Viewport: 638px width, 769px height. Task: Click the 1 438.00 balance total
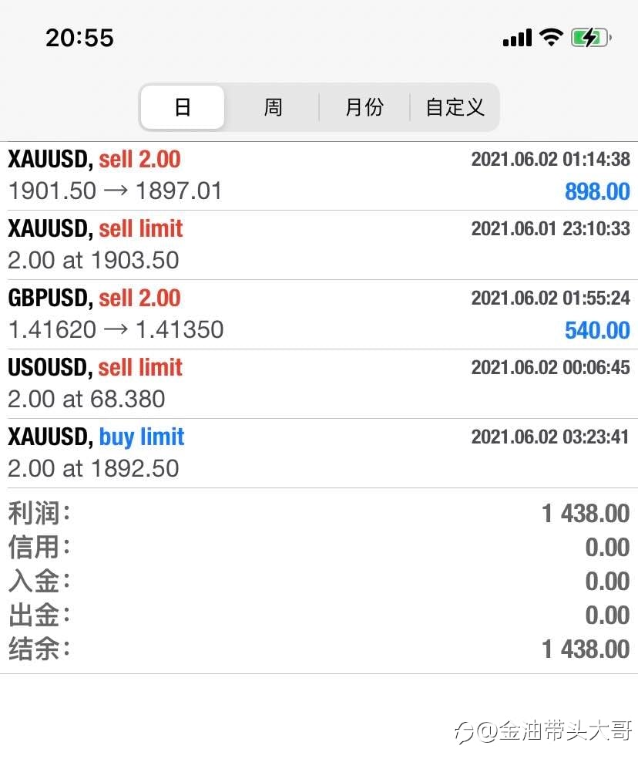point(586,649)
